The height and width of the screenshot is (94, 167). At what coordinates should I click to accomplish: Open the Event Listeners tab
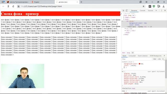coord(143,56)
